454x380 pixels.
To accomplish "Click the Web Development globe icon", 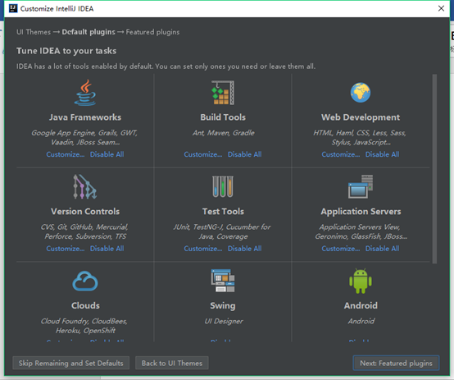I will pyautogui.click(x=361, y=93).
